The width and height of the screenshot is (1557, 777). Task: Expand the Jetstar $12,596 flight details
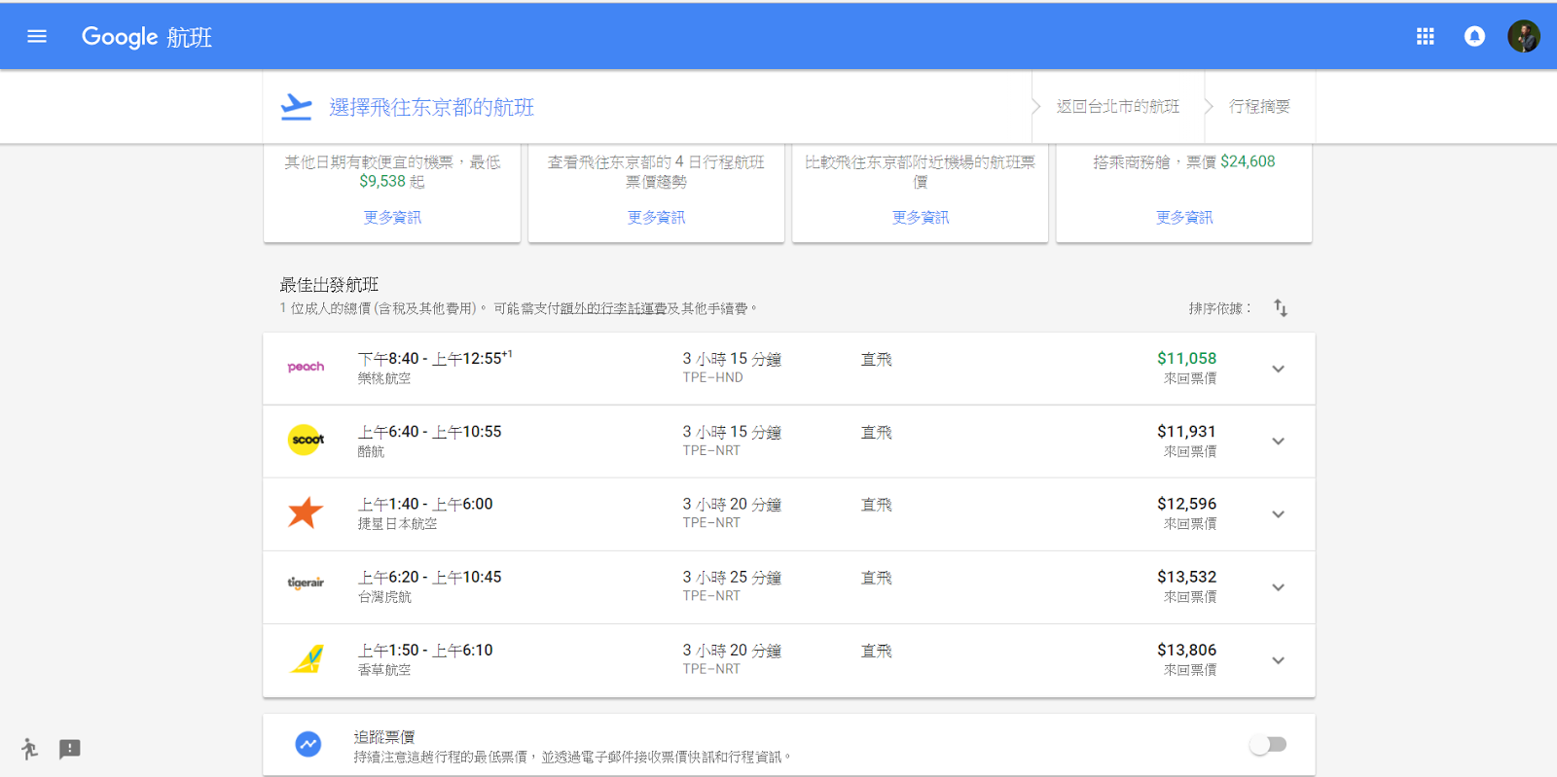1279,514
